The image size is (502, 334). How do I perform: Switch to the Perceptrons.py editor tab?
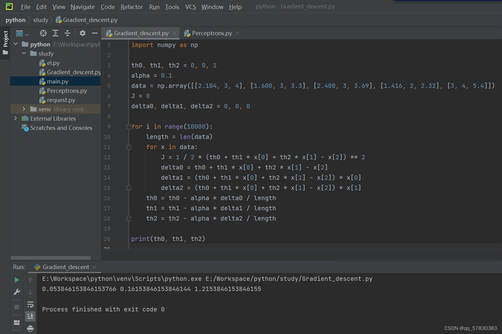(x=212, y=33)
